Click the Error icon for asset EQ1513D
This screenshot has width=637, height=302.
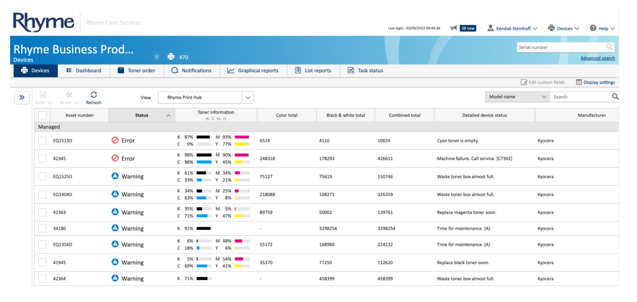[x=115, y=140]
